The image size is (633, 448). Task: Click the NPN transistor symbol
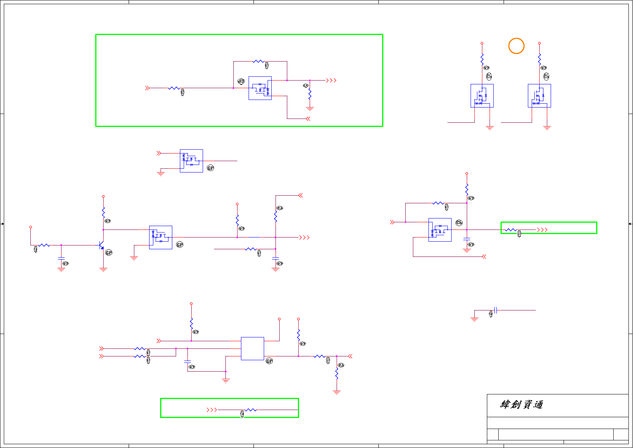tap(101, 245)
